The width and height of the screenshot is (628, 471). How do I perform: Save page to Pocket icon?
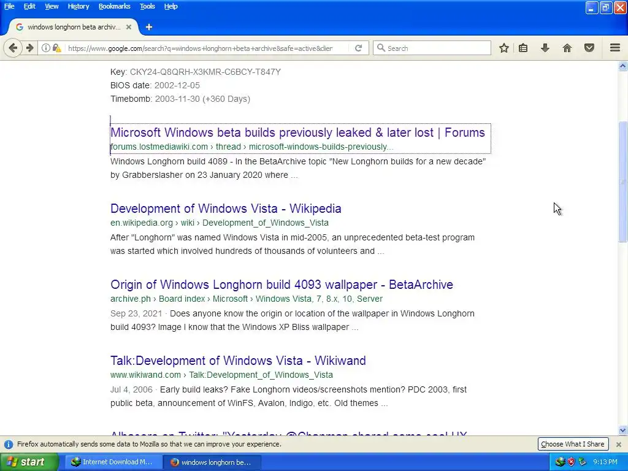tap(589, 48)
